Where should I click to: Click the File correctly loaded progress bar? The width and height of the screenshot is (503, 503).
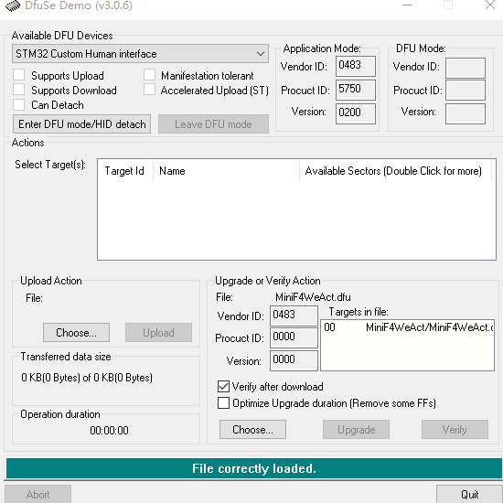[x=254, y=468]
